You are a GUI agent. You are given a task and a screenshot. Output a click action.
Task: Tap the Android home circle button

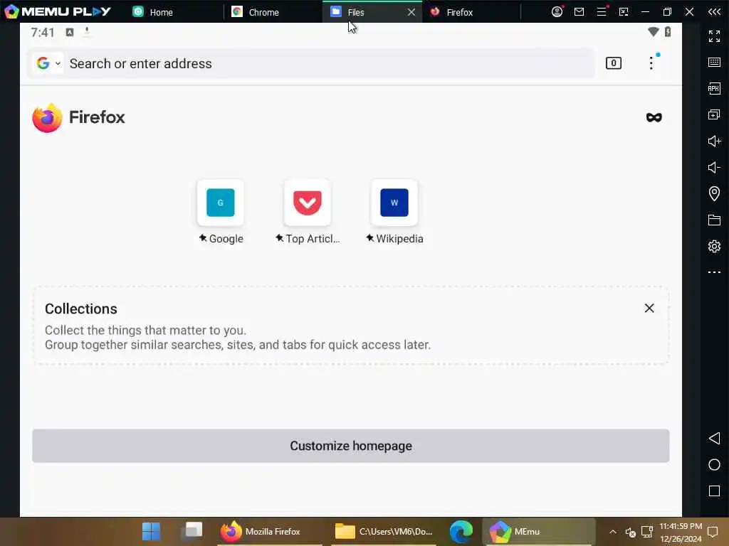[714, 465]
